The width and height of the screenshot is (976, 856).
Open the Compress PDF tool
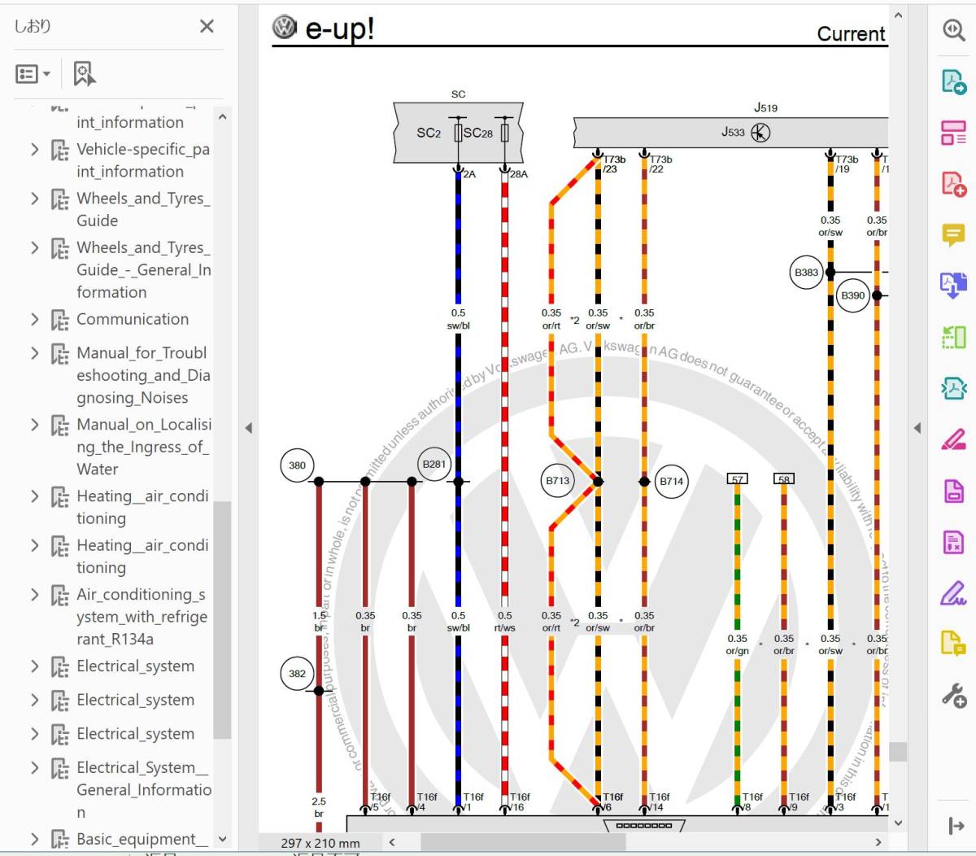pos(953,388)
